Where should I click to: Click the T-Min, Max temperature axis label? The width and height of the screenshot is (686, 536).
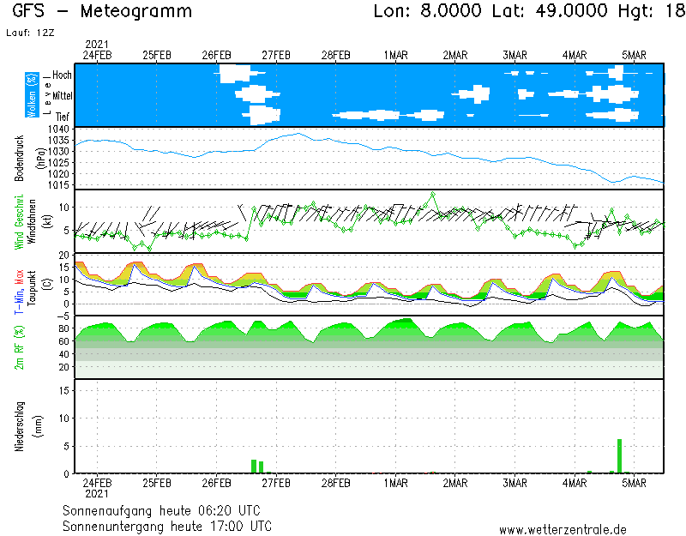[x=19, y=283]
